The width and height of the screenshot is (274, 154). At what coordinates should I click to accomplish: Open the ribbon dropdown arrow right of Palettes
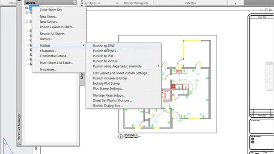tap(235, 3)
